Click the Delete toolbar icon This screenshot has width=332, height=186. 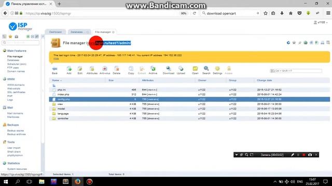pos(116,70)
